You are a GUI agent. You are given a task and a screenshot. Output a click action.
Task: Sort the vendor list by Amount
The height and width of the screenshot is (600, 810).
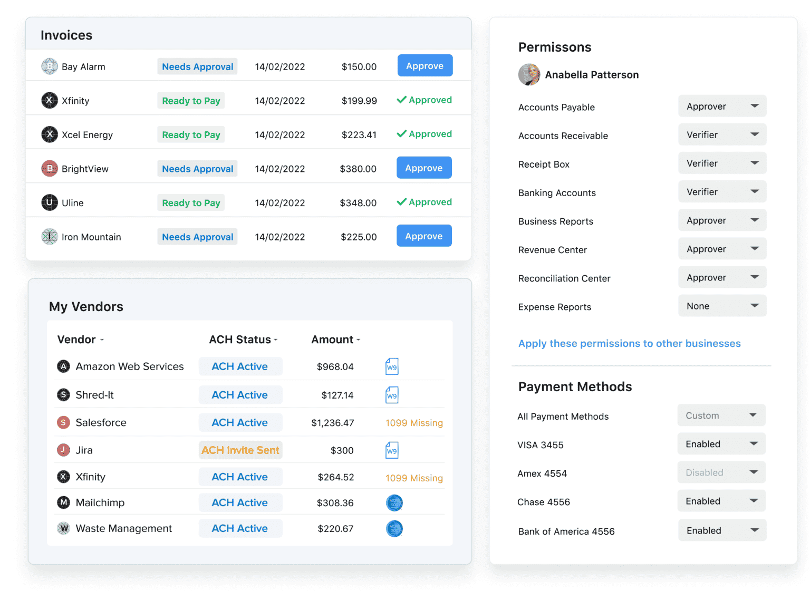(335, 340)
